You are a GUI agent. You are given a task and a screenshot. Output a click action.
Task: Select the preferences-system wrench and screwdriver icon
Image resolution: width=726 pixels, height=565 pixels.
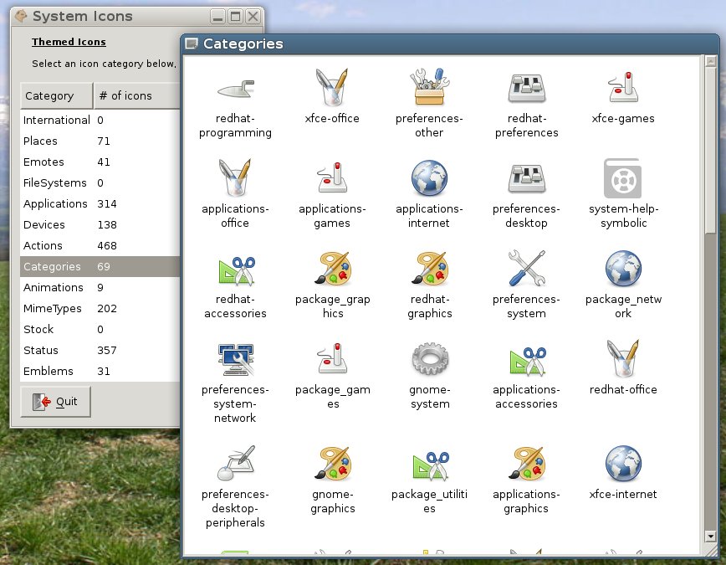[x=526, y=269]
